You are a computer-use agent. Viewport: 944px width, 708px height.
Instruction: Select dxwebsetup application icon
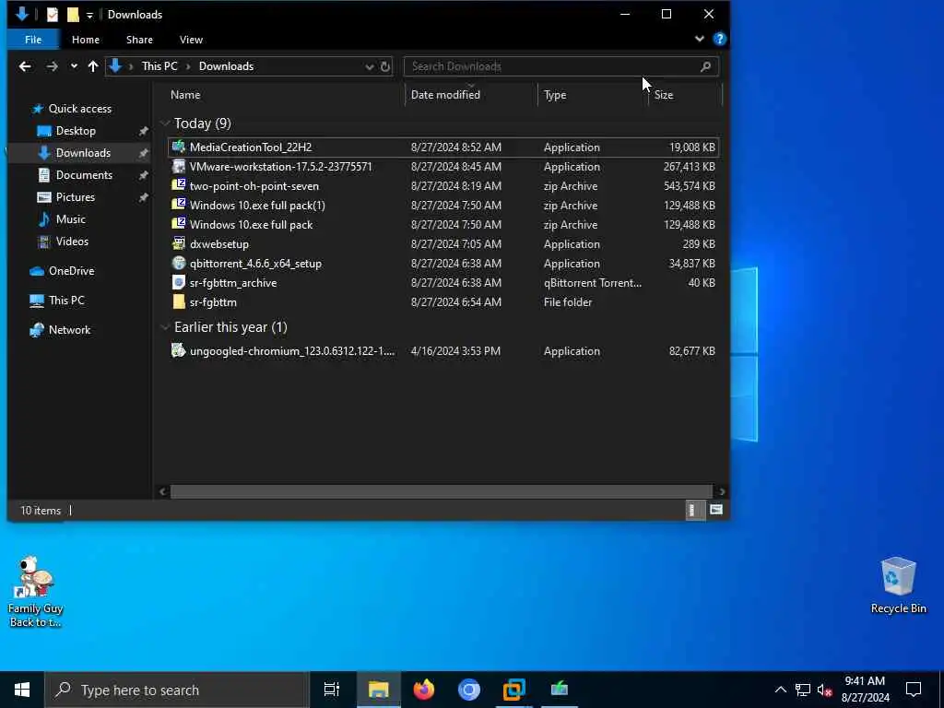tap(178, 243)
